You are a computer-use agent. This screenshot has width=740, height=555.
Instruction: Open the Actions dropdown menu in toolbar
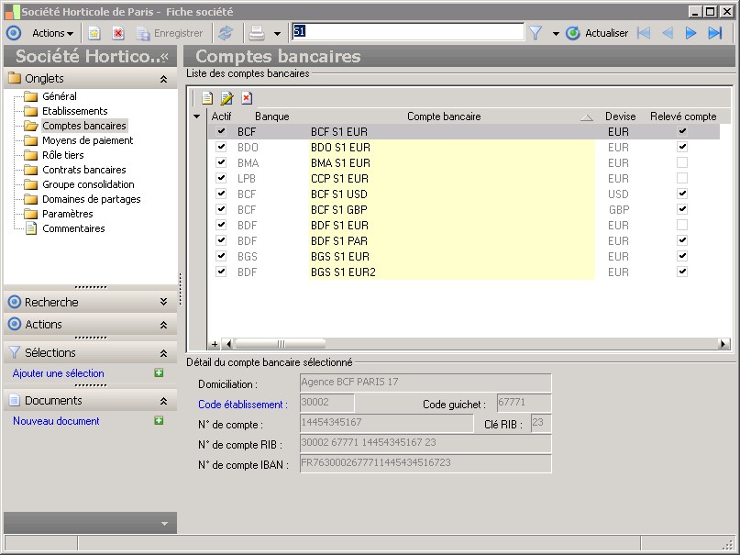(52, 33)
